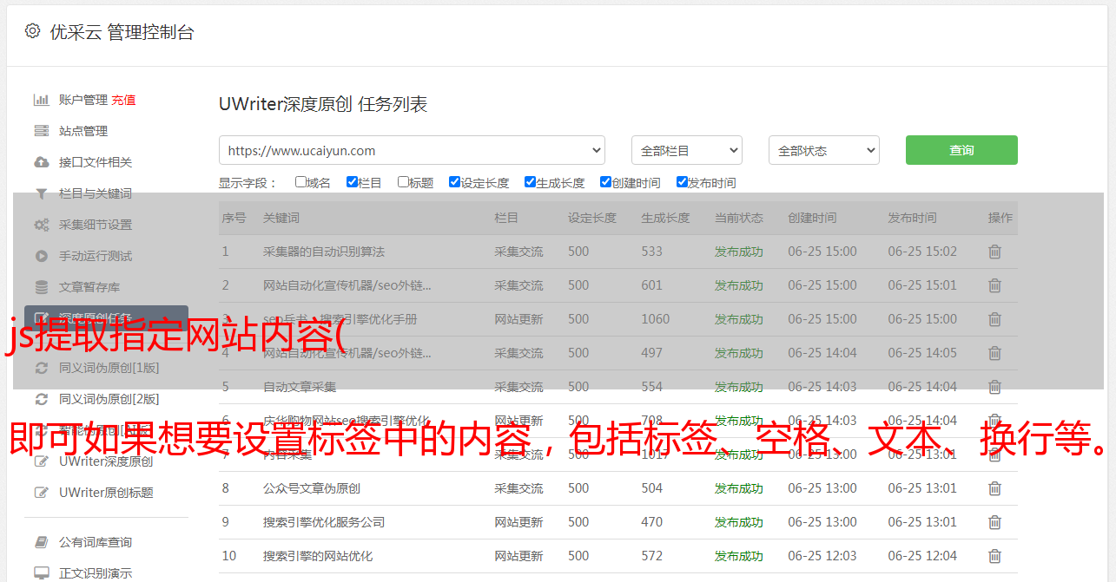The width and height of the screenshot is (1116, 582).
Task: Click the trash icon for 搜索引擎优化服务公司
Action: [x=994, y=522]
